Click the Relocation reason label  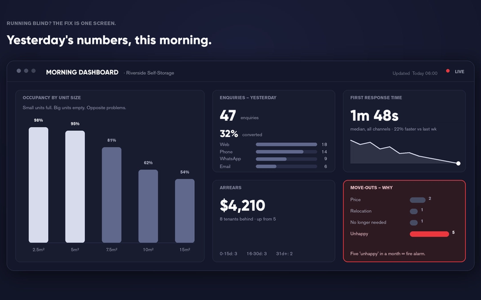click(361, 211)
